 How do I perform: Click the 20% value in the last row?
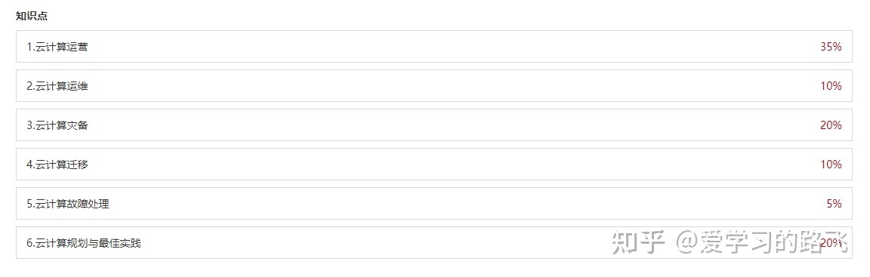(831, 243)
